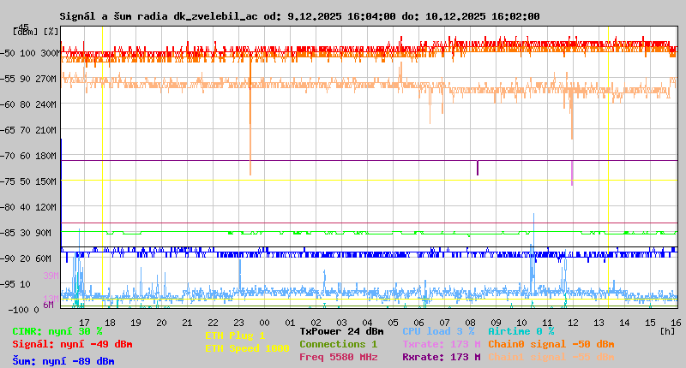Viewport: 686px width, 368px height.
Task: Click the 'ETH Plug 1' legend label
Action: click(x=235, y=335)
